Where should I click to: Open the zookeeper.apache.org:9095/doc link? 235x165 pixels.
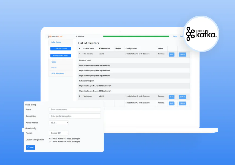(x=95, y=71)
